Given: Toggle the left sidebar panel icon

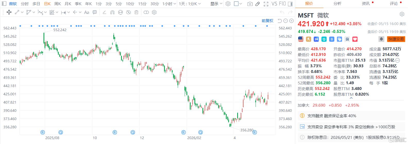Looking at the screenshot, I should (x=4, y=4).
